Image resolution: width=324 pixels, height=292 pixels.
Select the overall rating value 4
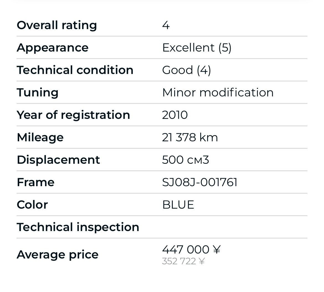click(166, 25)
